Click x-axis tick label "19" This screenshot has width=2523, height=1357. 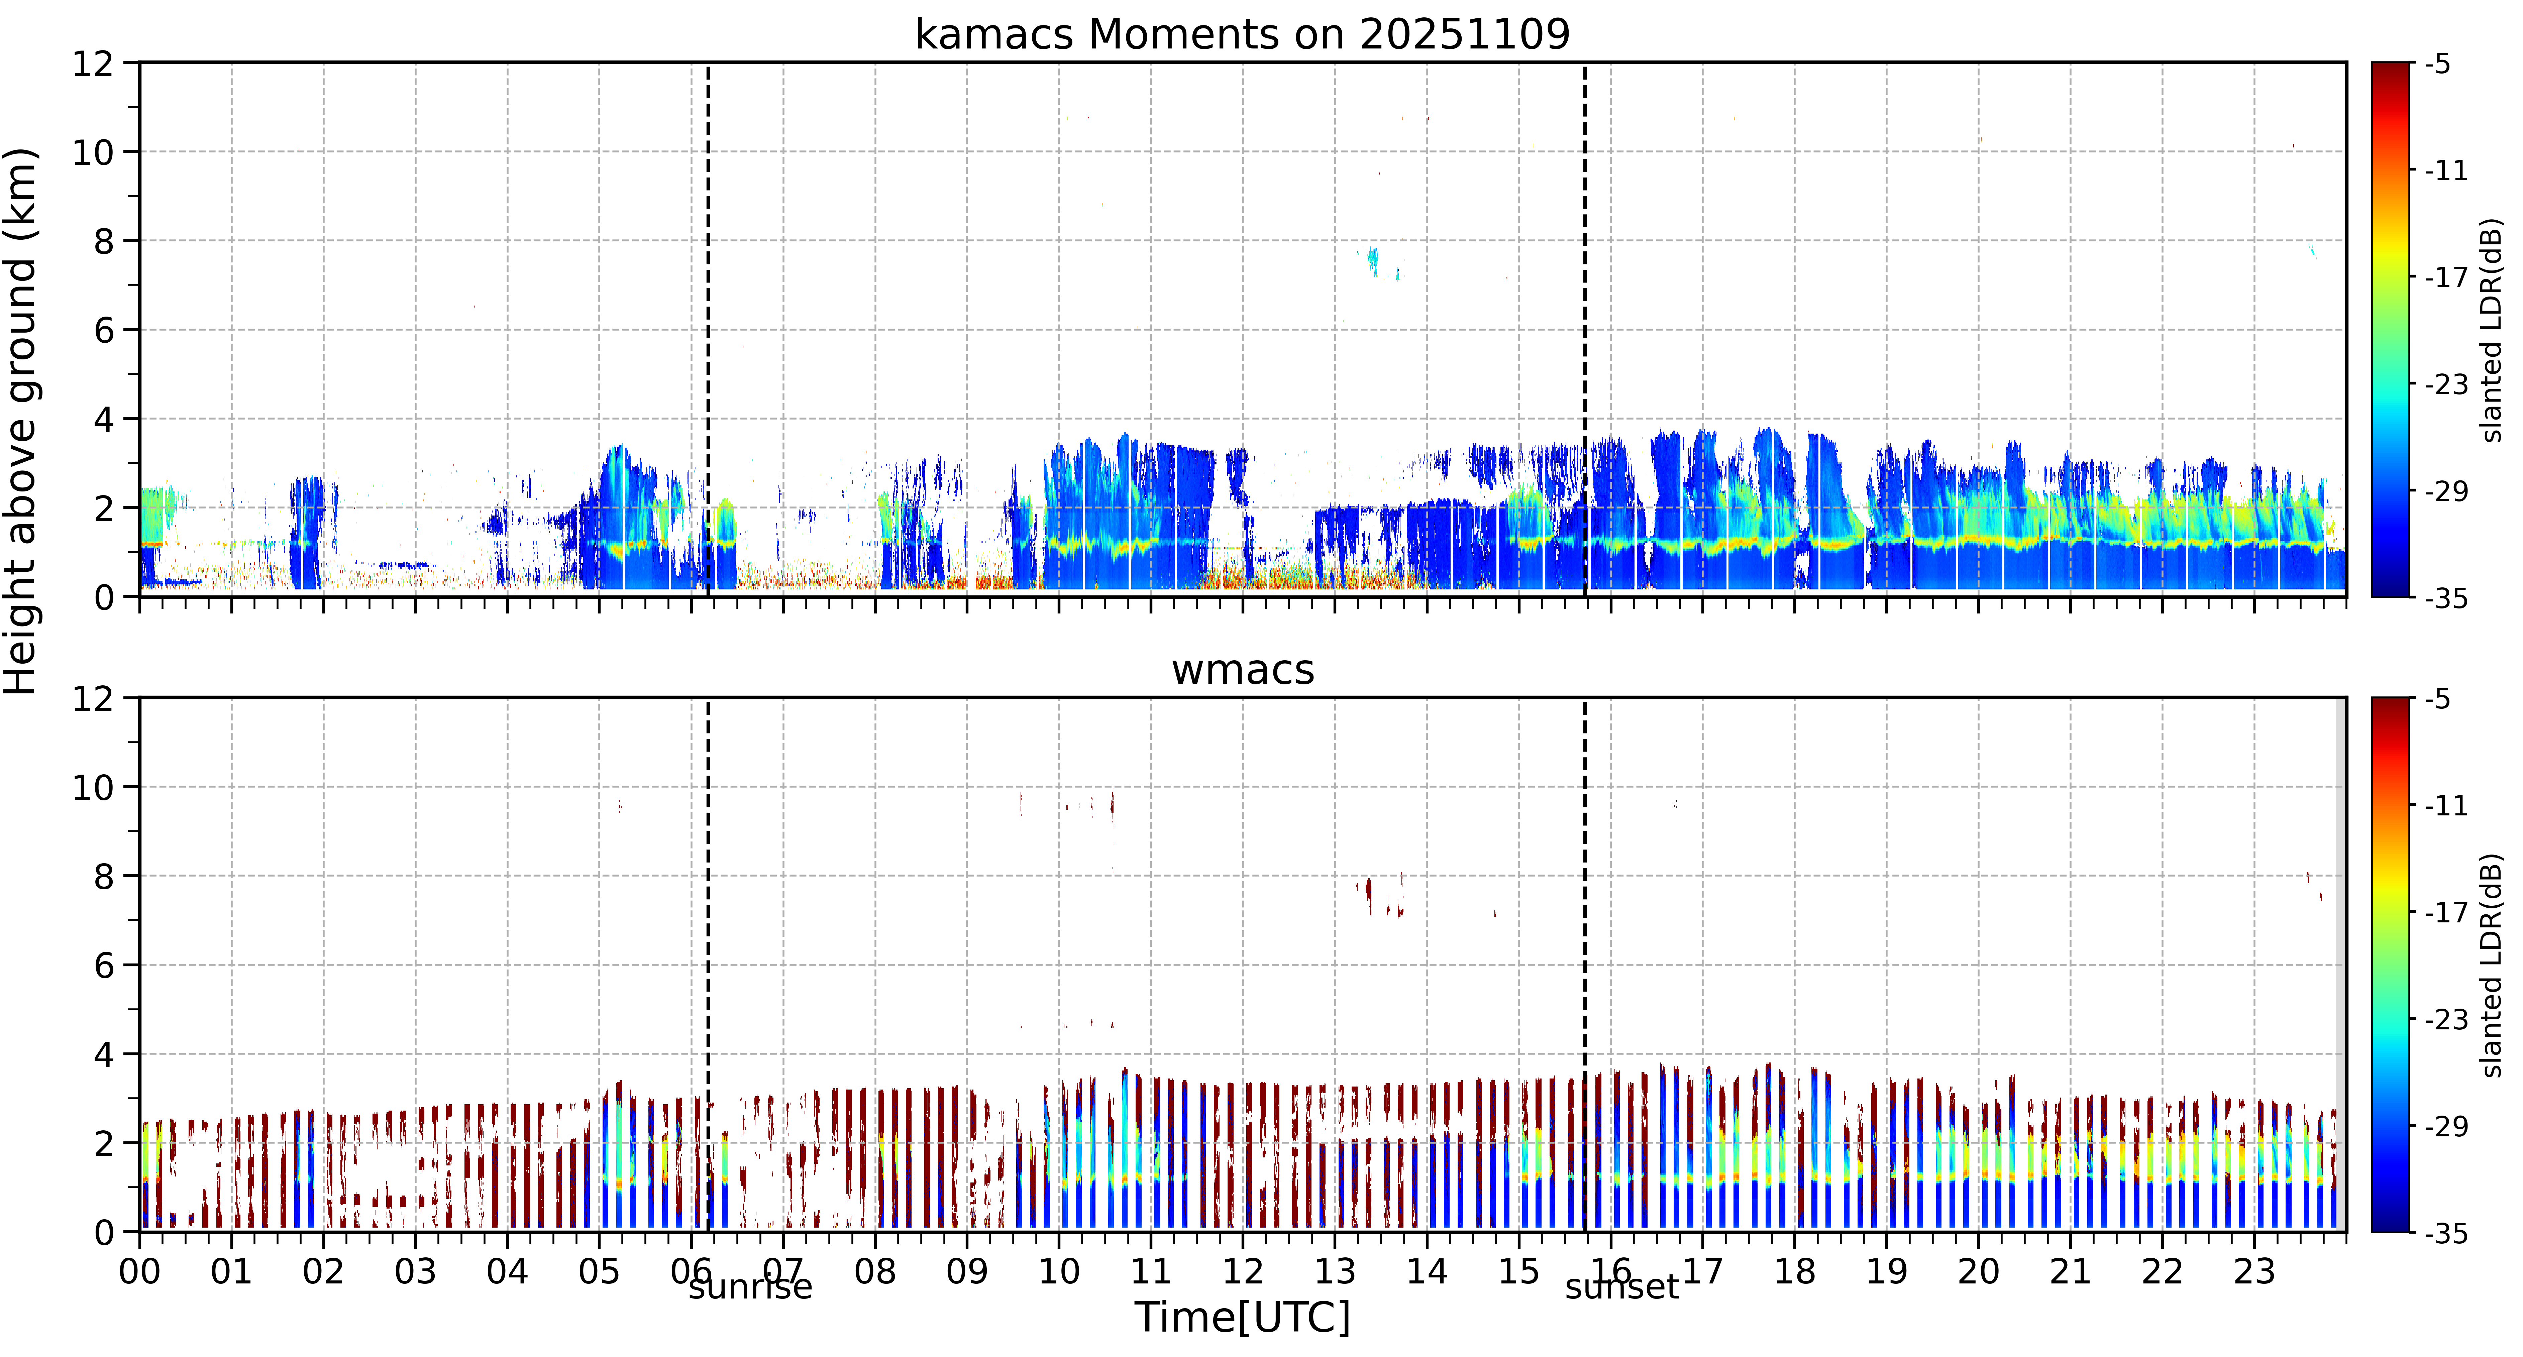(1886, 1272)
